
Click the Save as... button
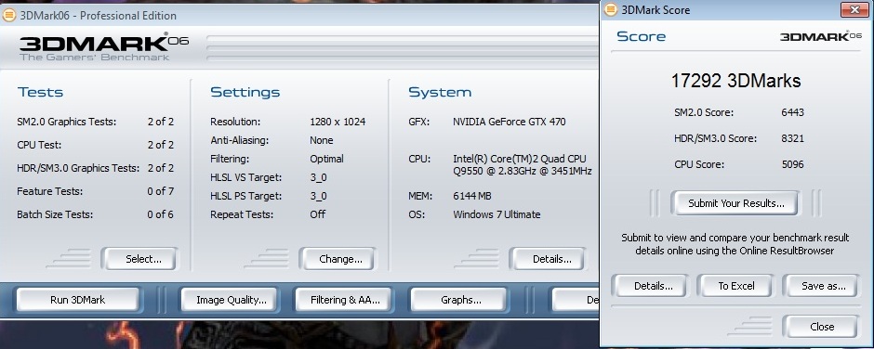pyautogui.click(x=822, y=286)
